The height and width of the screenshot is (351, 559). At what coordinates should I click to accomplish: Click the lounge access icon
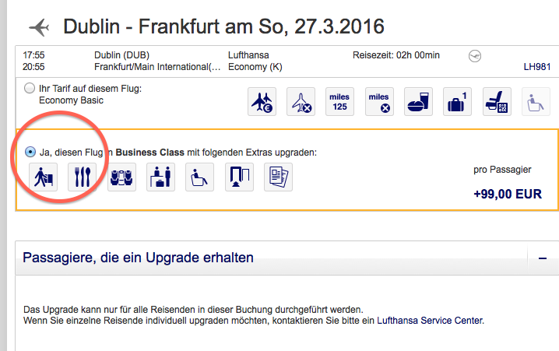click(160, 177)
